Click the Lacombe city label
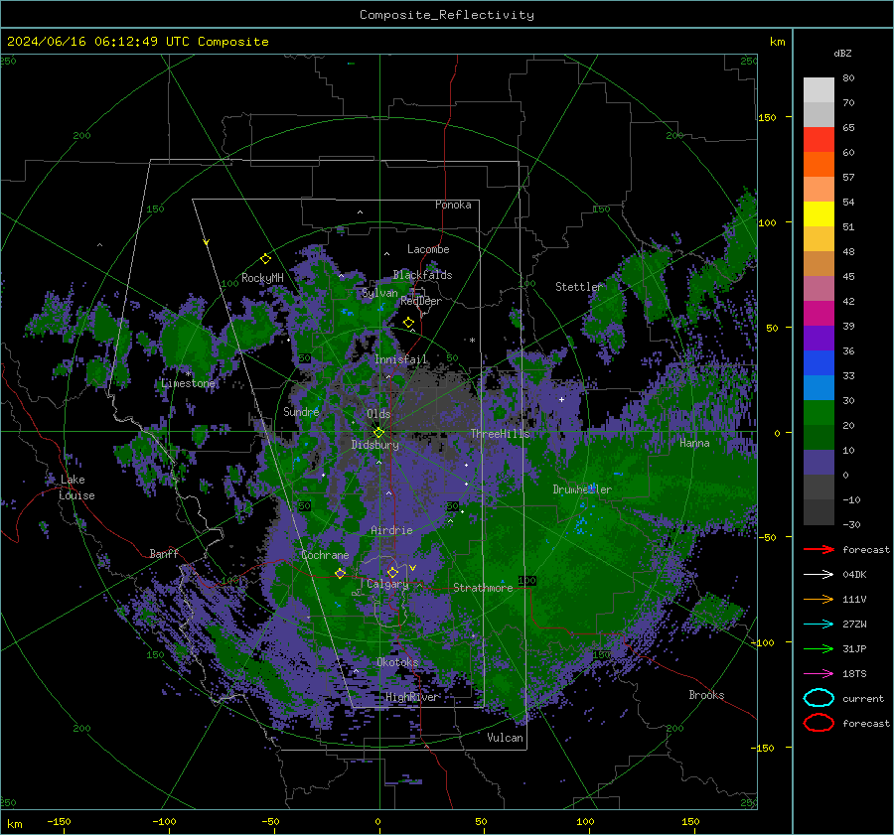This screenshot has height=835, width=894. (x=428, y=249)
